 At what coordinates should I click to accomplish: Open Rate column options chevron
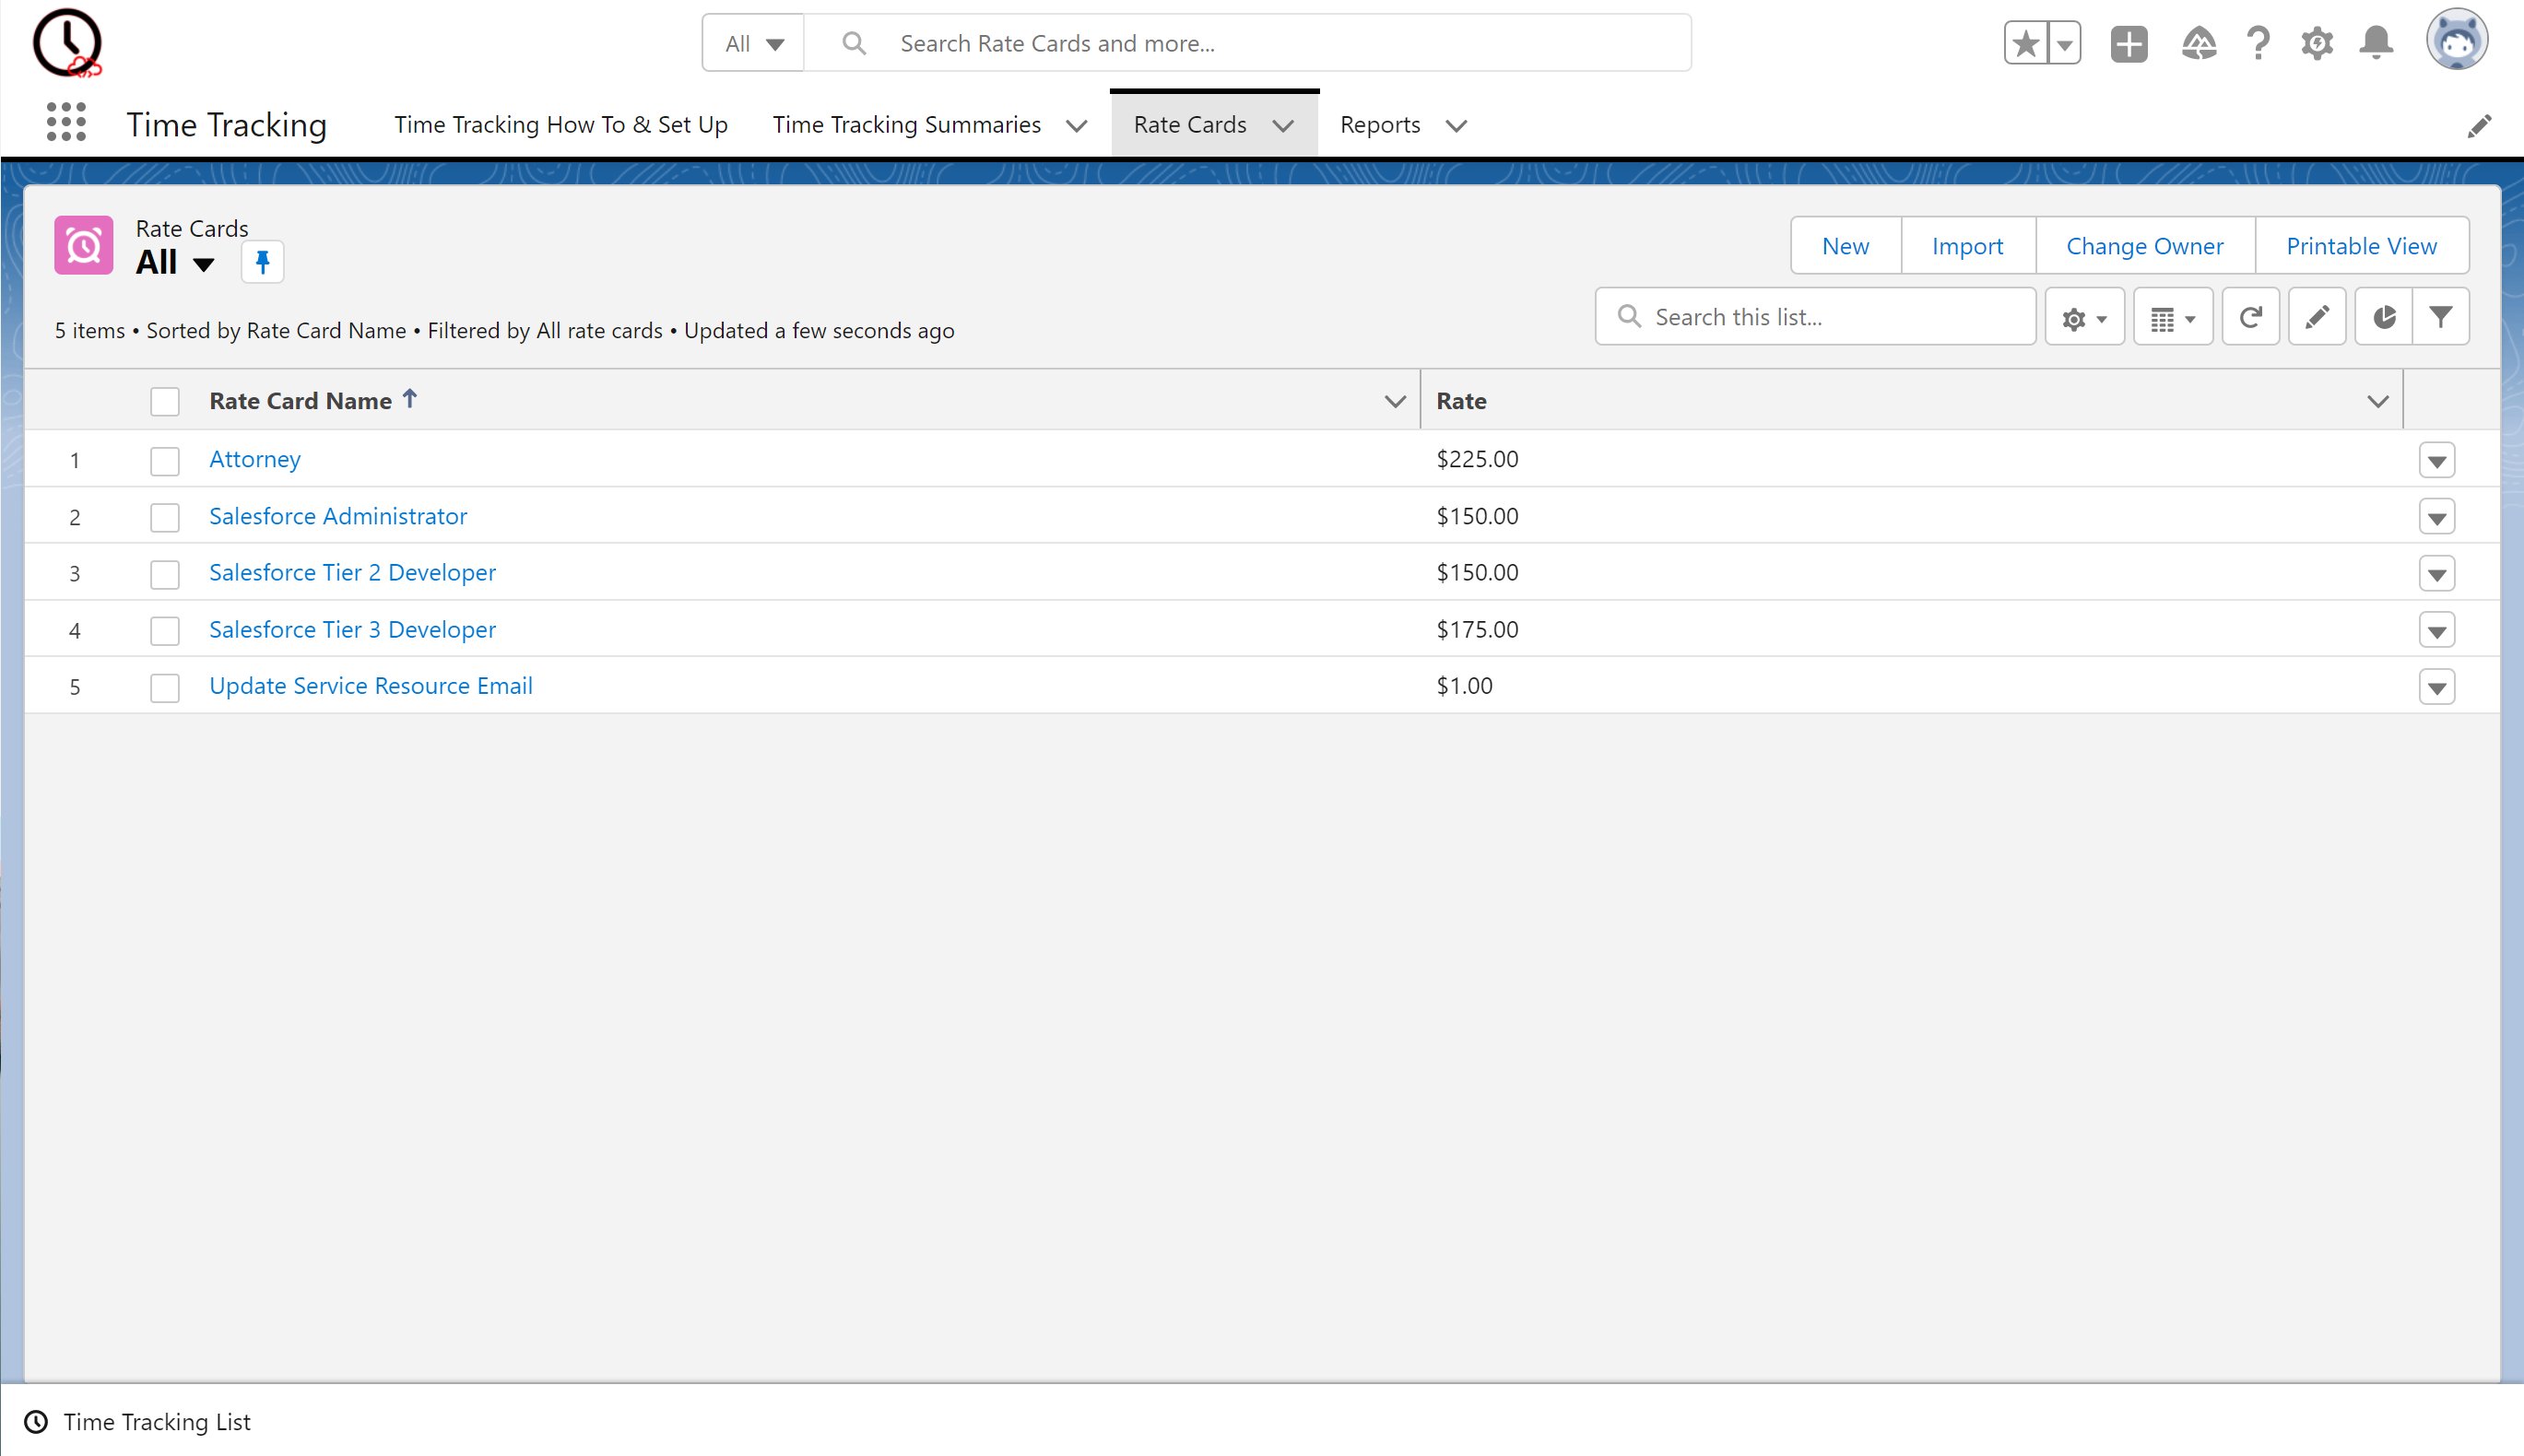(x=2378, y=402)
